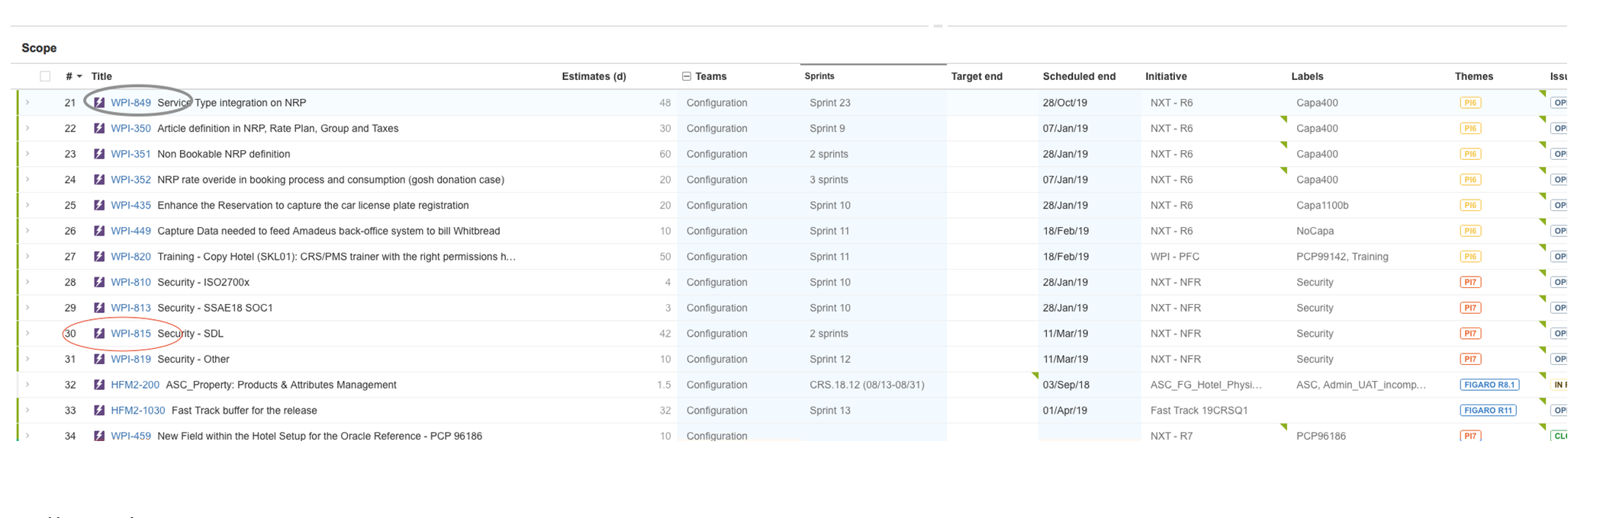Click the Scheduled end column header
This screenshot has width=1616, height=518.
(1079, 76)
